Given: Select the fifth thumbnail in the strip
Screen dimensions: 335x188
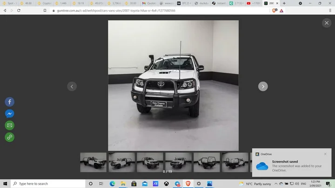Looking at the screenshot, I should (207, 162).
